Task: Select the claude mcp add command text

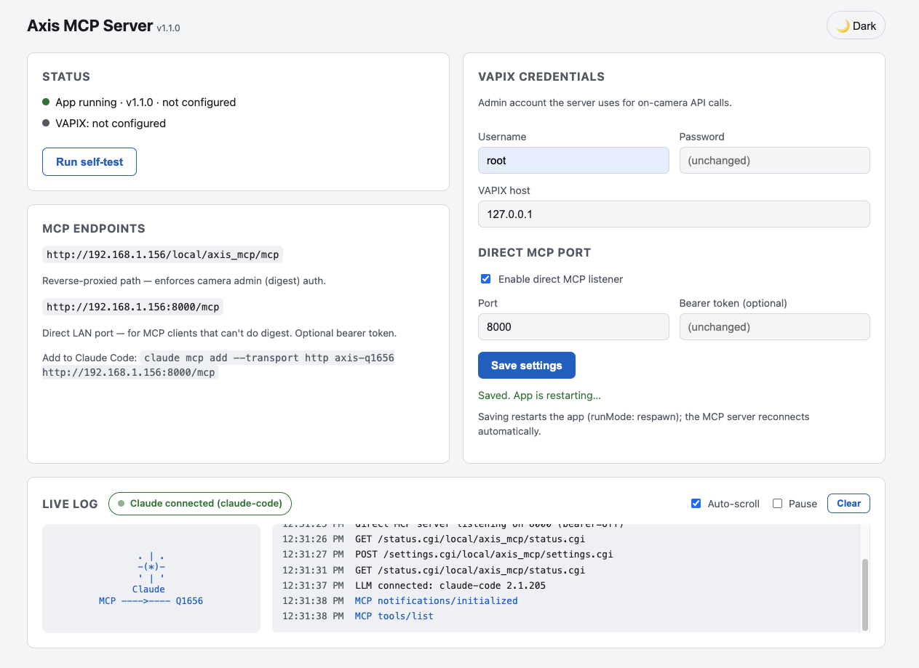Action: (x=218, y=365)
